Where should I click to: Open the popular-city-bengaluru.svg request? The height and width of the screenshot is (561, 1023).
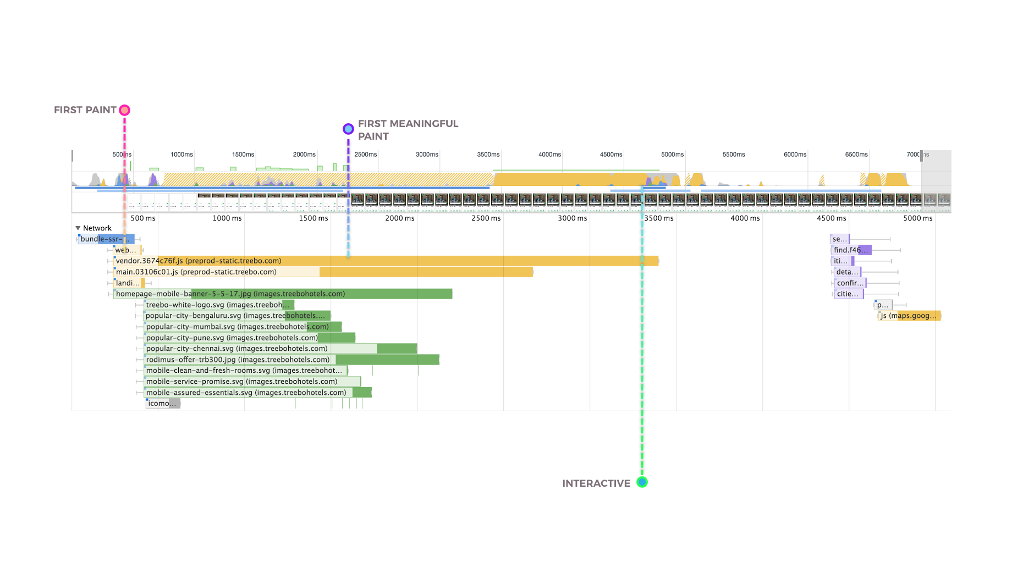point(237,316)
